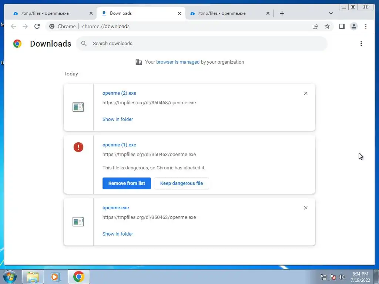
Task: Close the first /tmp/files tab
Action: point(91,13)
